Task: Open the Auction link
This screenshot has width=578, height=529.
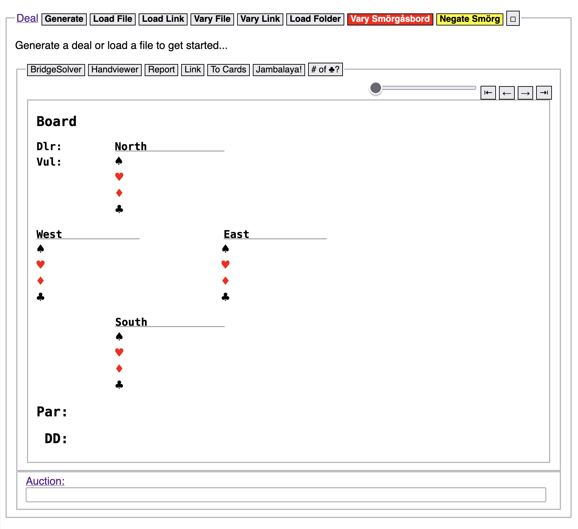Action: 45,481
